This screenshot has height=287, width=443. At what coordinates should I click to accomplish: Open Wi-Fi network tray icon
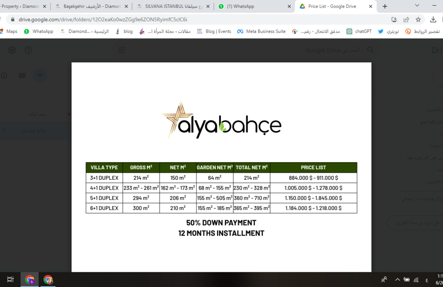point(416,279)
